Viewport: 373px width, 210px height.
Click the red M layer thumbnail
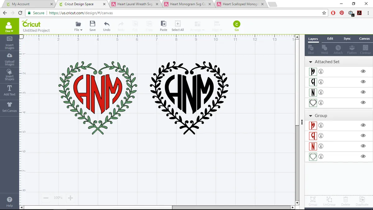point(313,125)
